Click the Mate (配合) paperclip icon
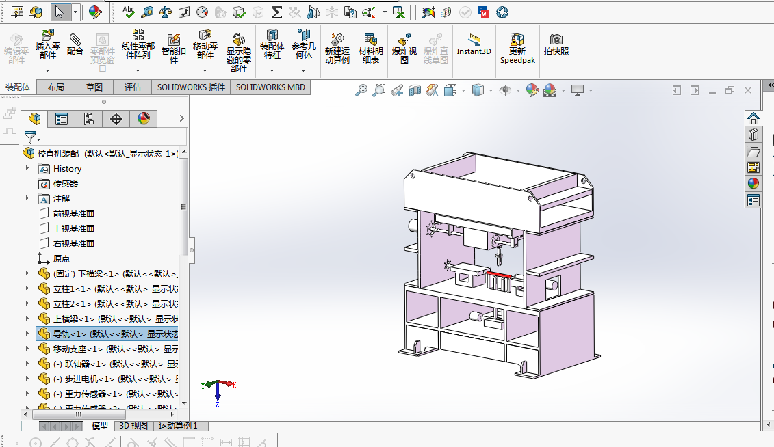774x447 pixels. point(75,39)
